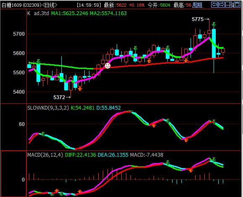
Task: Click the single-window layout icon
Action: coord(237,5)
